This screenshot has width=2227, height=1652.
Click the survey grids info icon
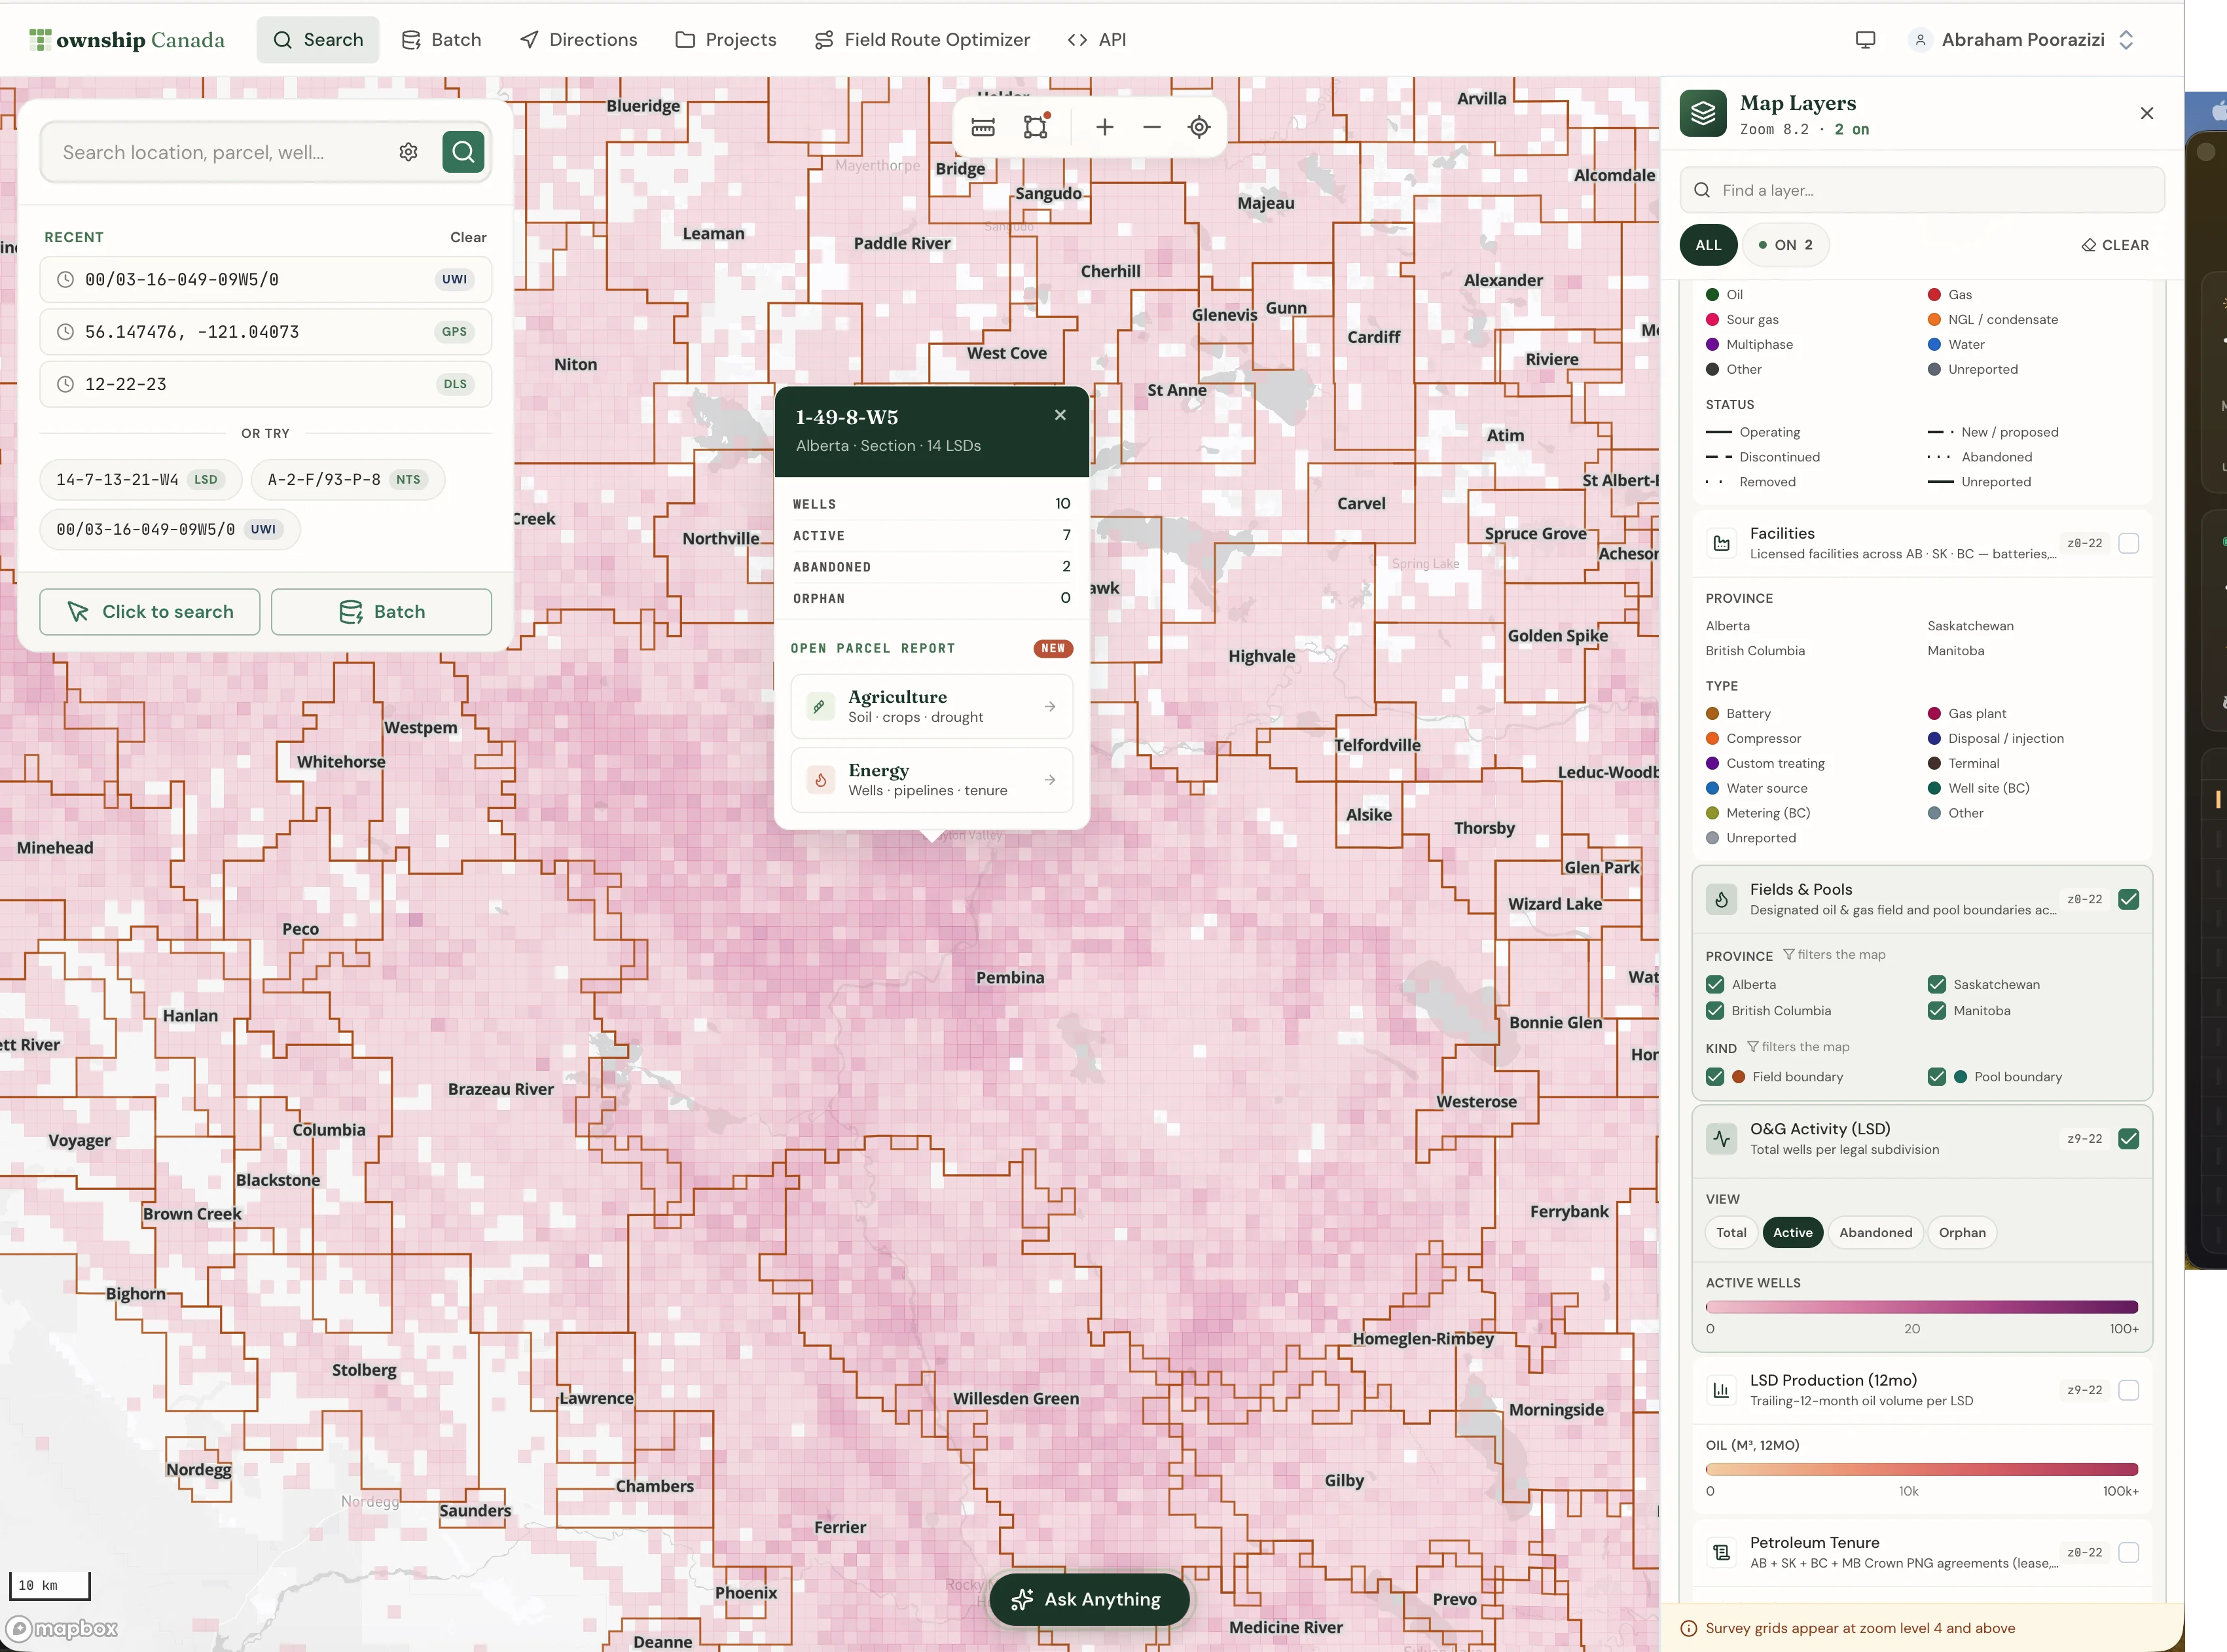(1689, 1629)
